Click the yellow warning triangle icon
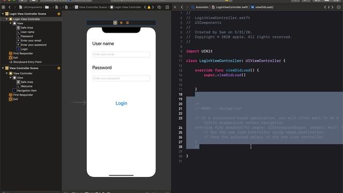 tap(149, 7)
